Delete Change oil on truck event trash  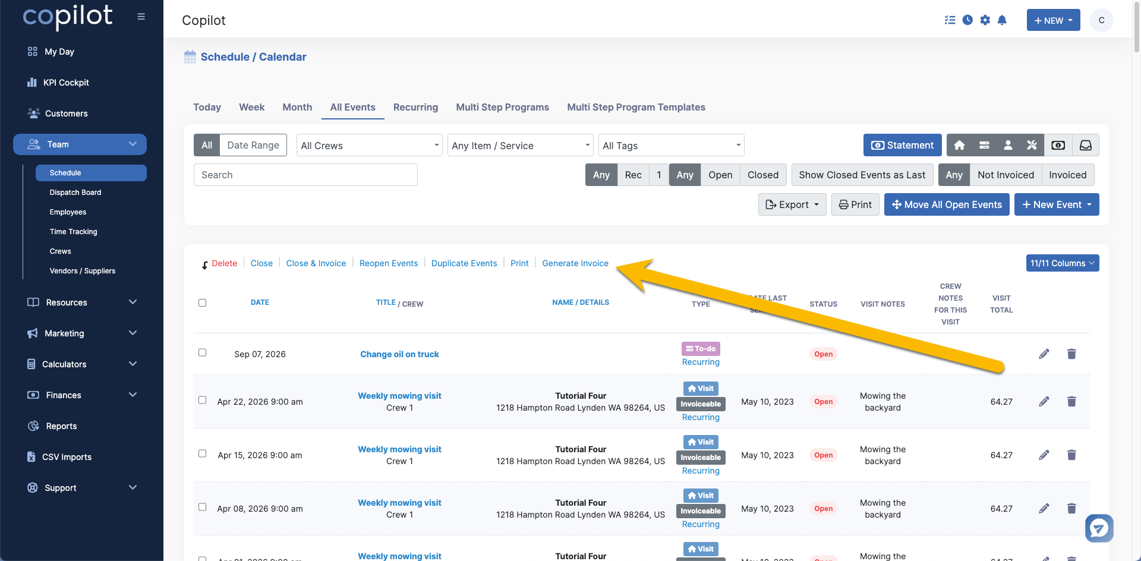click(x=1071, y=354)
